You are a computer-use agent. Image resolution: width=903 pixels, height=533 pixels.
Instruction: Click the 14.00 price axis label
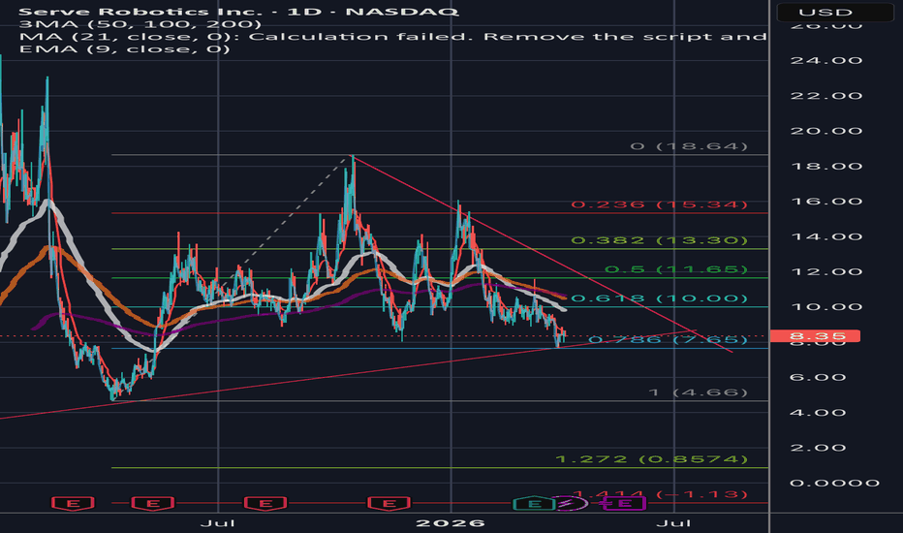pyautogui.click(x=826, y=236)
